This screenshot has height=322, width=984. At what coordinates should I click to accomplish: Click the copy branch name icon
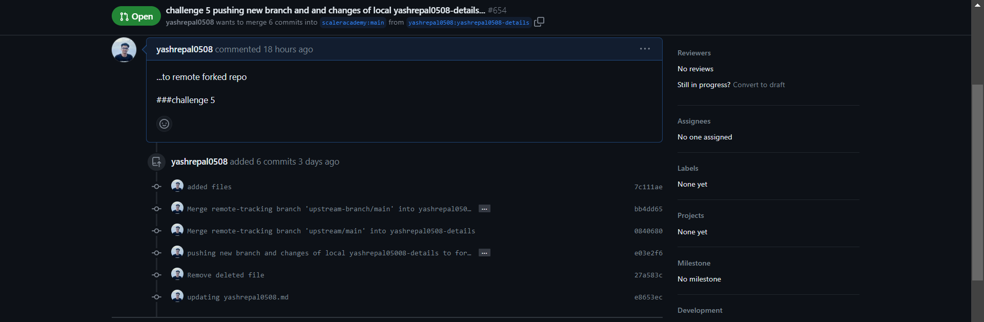coord(539,23)
